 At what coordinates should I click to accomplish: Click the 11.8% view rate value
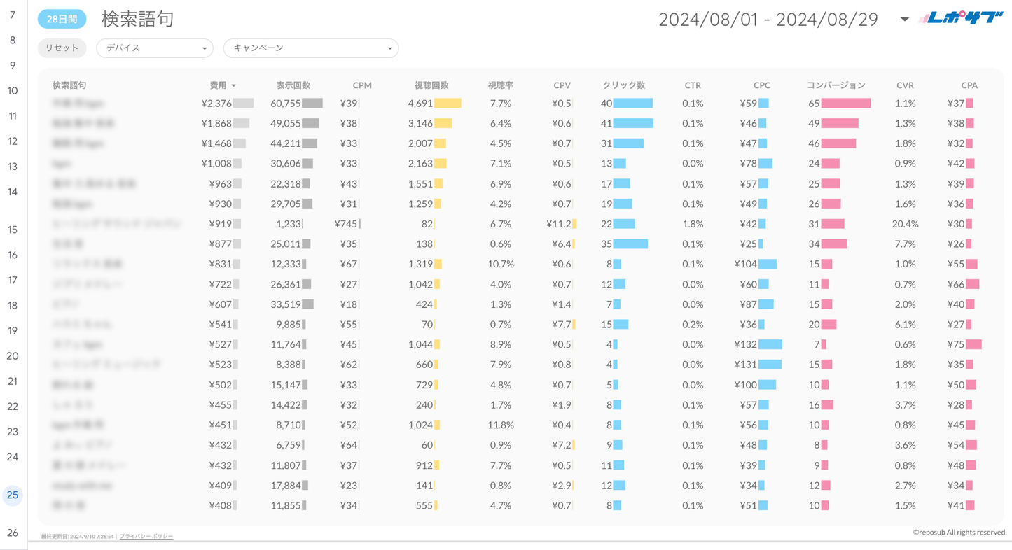click(x=501, y=425)
